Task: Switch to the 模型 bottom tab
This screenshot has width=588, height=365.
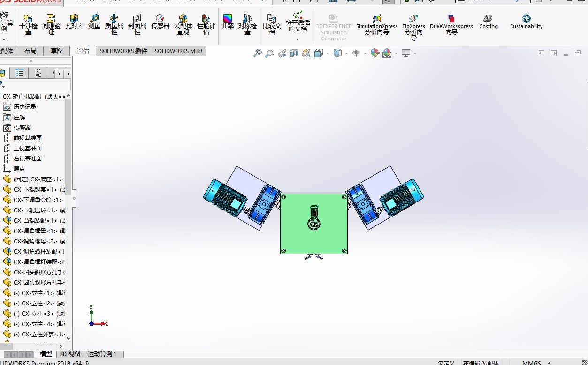Action: click(46, 354)
